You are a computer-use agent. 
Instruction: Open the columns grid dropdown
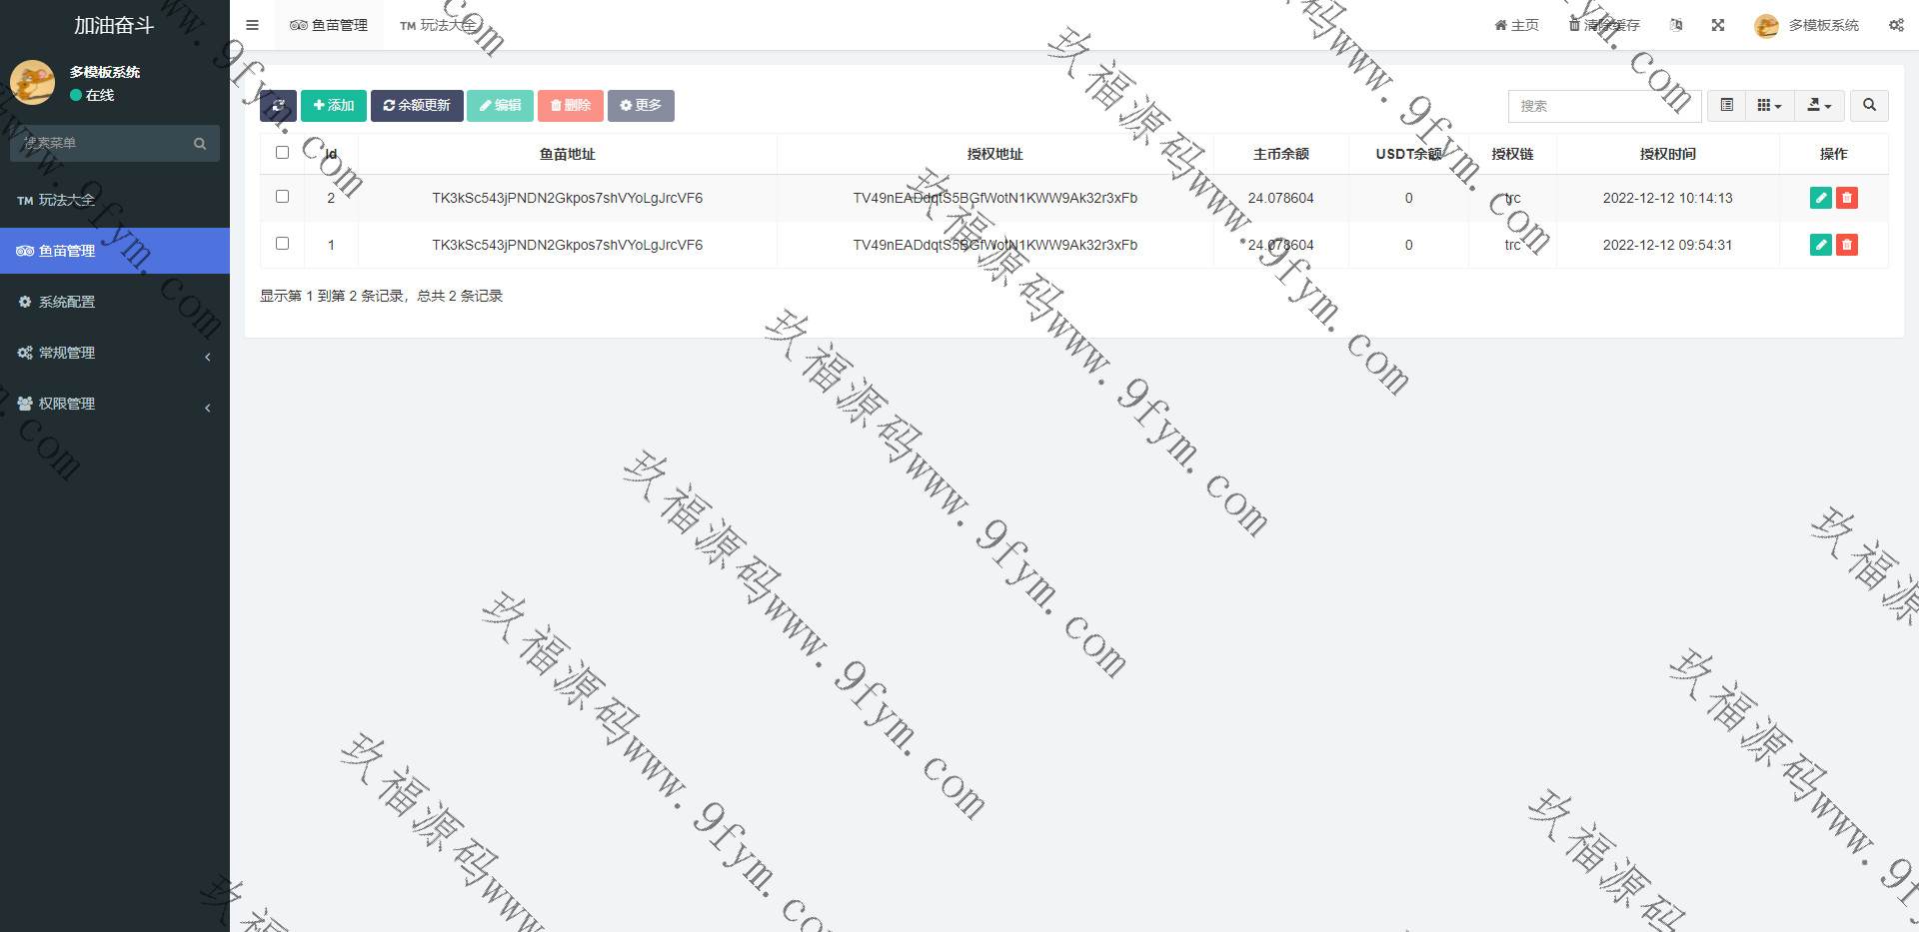[1769, 105]
